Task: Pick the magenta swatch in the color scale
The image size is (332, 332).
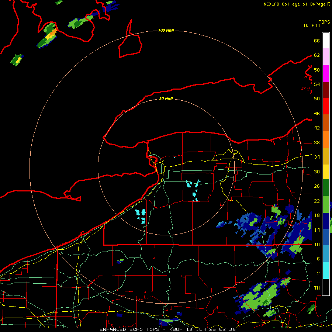Action: point(326,73)
